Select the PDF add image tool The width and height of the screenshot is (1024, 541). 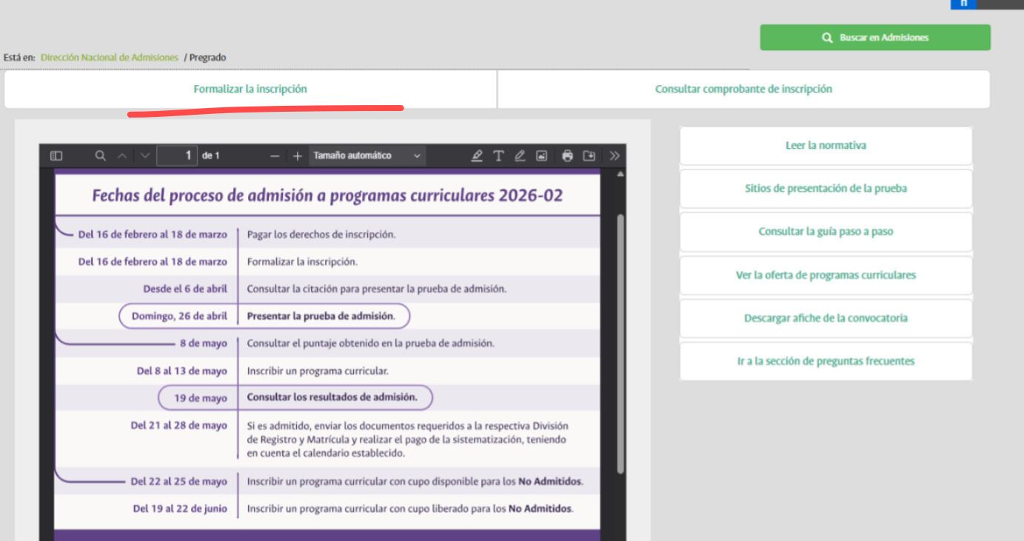542,156
